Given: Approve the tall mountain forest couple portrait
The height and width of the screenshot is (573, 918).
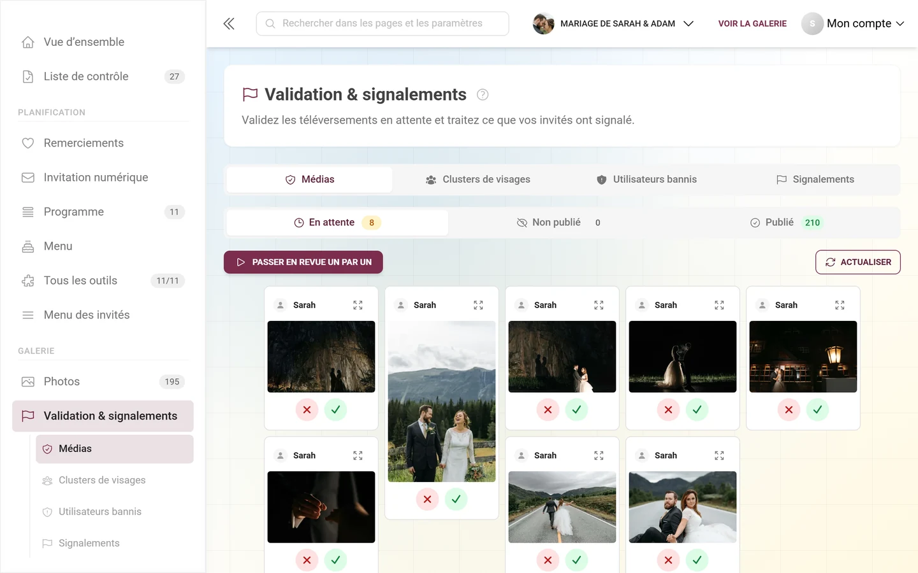Looking at the screenshot, I should (x=456, y=499).
